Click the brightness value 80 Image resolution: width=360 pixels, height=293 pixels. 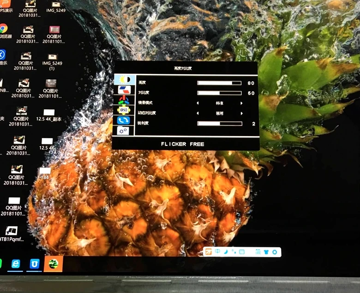[251, 83]
